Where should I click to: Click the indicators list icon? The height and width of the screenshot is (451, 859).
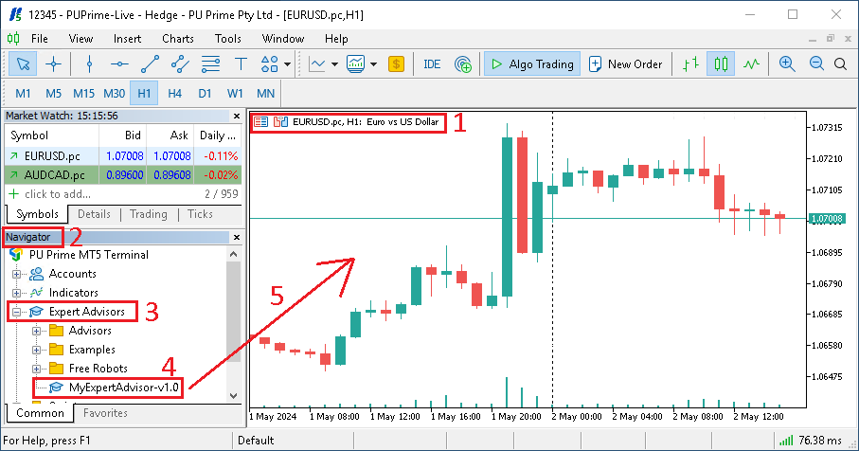point(355,64)
